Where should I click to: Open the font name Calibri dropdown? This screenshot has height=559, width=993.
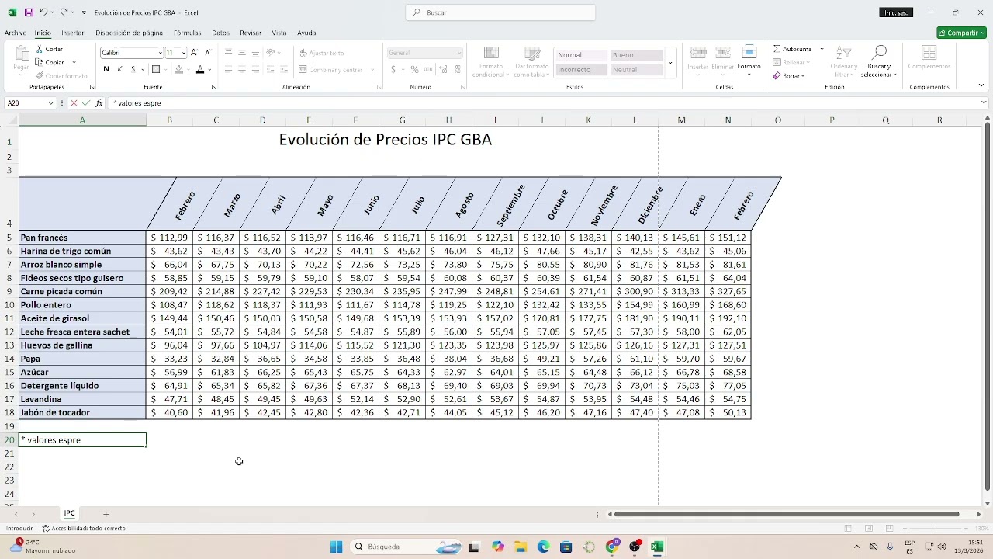[x=160, y=53]
